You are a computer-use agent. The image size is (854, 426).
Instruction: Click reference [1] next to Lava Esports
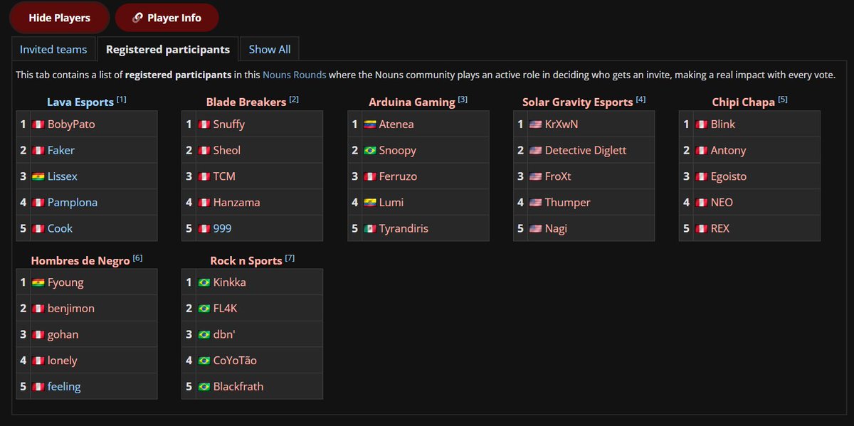pyautogui.click(x=122, y=100)
